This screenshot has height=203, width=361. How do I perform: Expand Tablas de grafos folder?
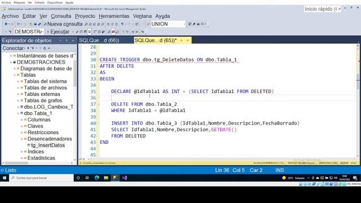click(18, 100)
